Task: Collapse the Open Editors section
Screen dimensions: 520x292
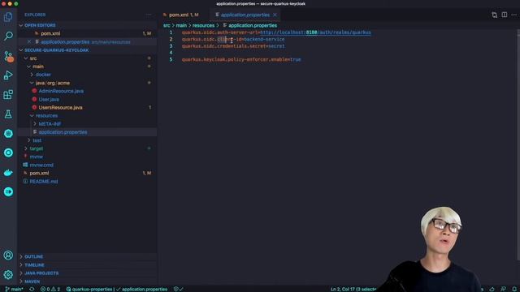Action: pos(40,25)
